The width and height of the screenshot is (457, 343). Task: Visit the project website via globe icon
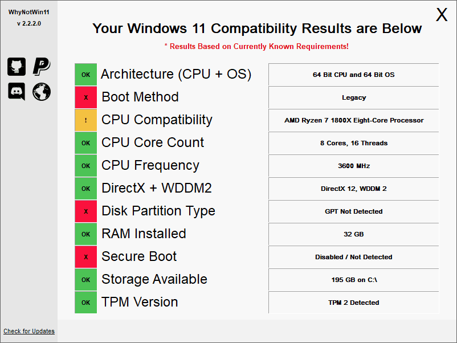pos(41,92)
